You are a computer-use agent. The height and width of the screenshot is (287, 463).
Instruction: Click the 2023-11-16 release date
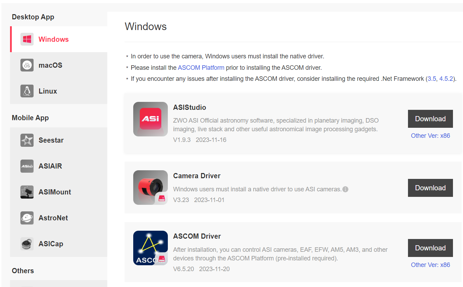[x=211, y=140]
